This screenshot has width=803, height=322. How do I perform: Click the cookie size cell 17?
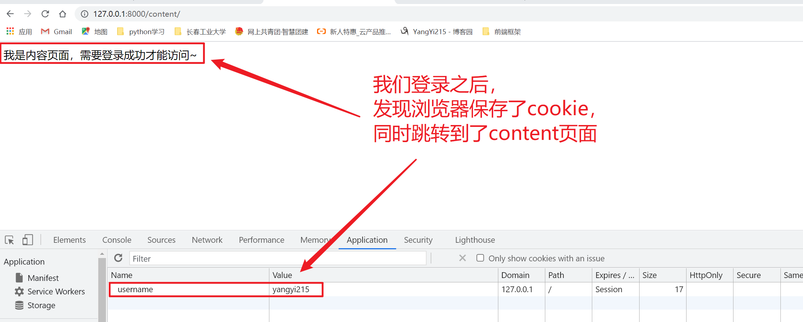point(662,289)
